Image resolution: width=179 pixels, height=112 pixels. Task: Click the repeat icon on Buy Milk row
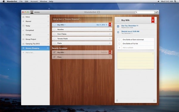click(107, 25)
